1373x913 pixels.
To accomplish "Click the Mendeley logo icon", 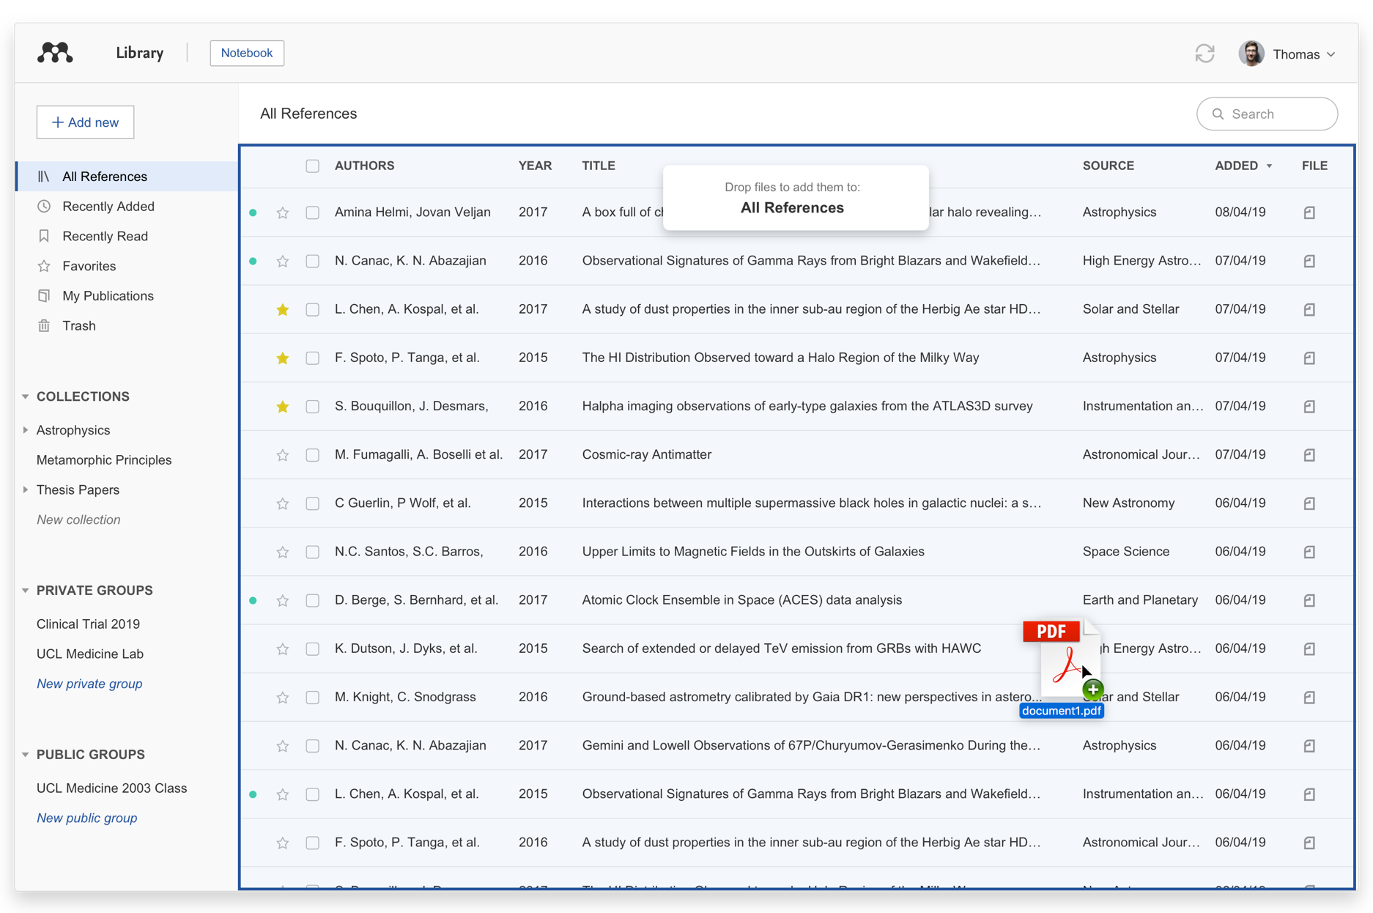I will (55, 53).
